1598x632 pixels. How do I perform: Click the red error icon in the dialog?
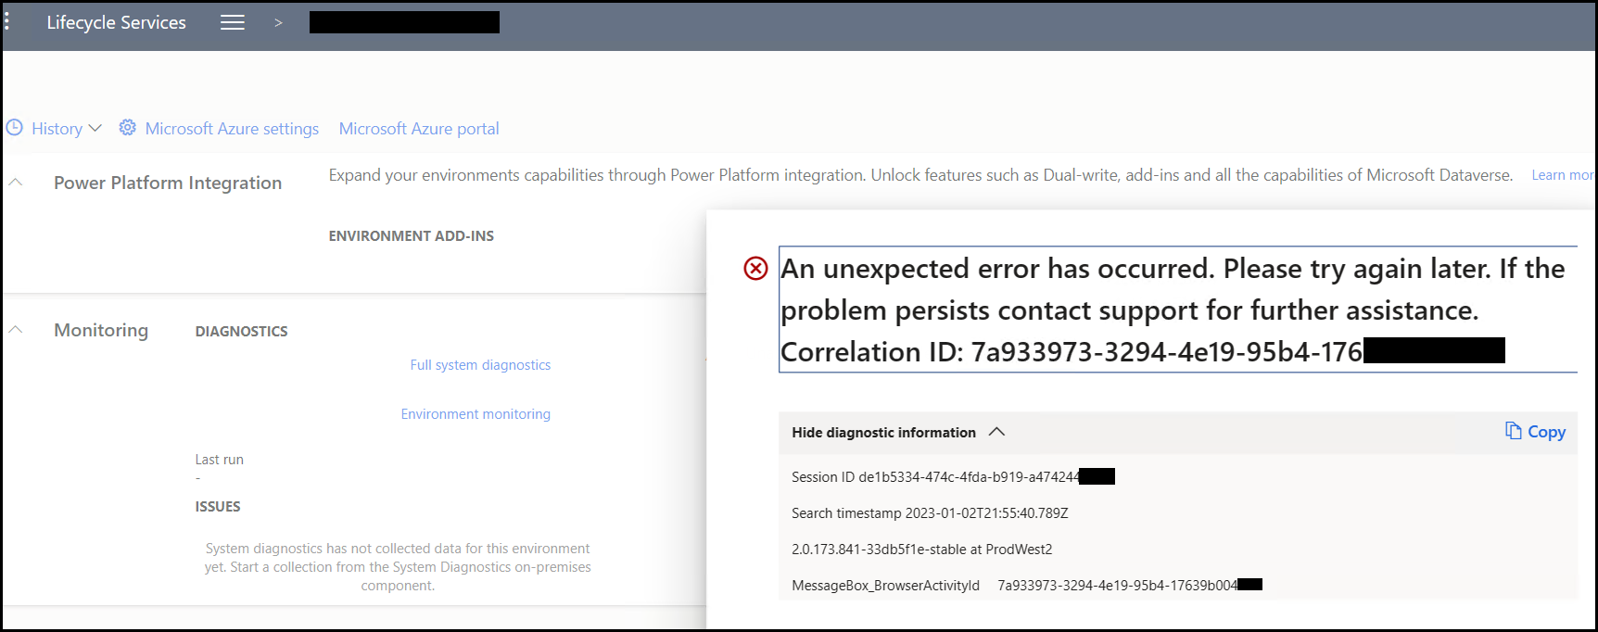pyautogui.click(x=755, y=269)
